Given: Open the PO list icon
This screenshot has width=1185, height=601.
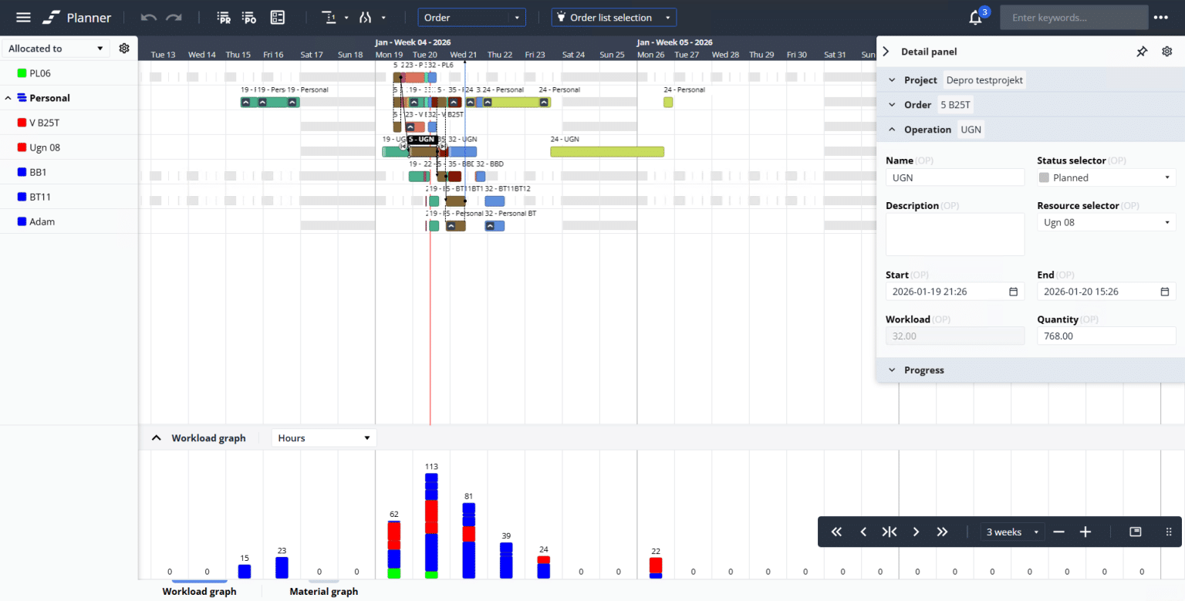Looking at the screenshot, I should 248,17.
